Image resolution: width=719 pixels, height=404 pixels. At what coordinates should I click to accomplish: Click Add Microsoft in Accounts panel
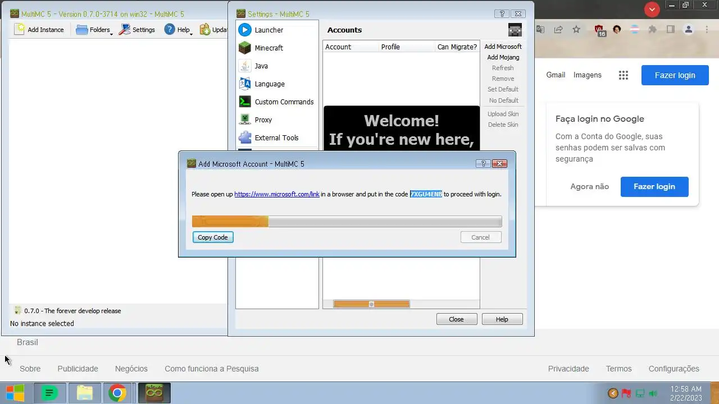tap(503, 47)
